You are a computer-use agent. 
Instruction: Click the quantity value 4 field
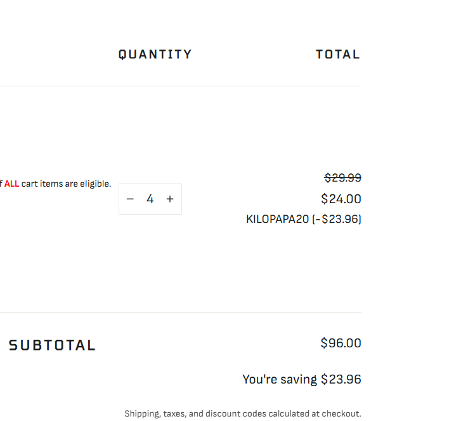coord(150,199)
